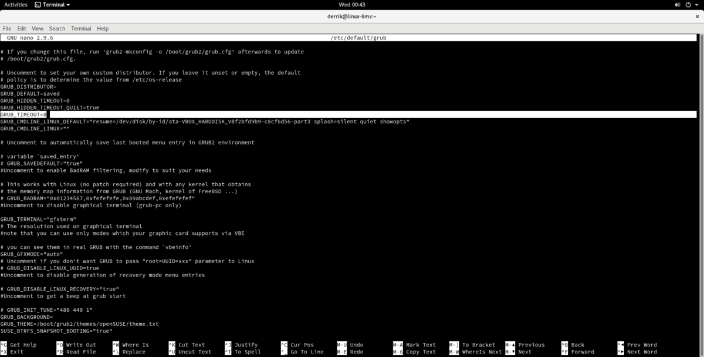704x357 pixels.
Task: Open the Search menu
Action: [x=57, y=28]
